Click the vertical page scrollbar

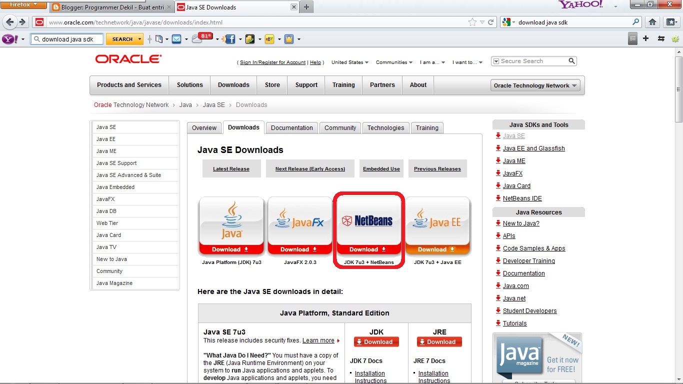(678, 215)
